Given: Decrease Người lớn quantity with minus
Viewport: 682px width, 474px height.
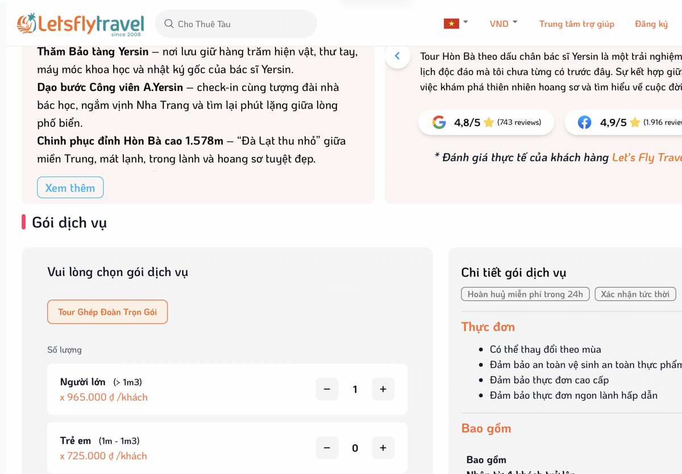Looking at the screenshot, I should pos(327,389).
